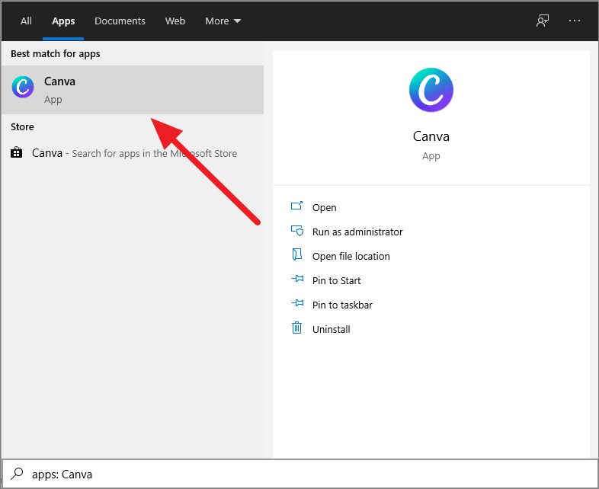
Task: Click the Uninstall trash can icon
Action: coord(296,329)
